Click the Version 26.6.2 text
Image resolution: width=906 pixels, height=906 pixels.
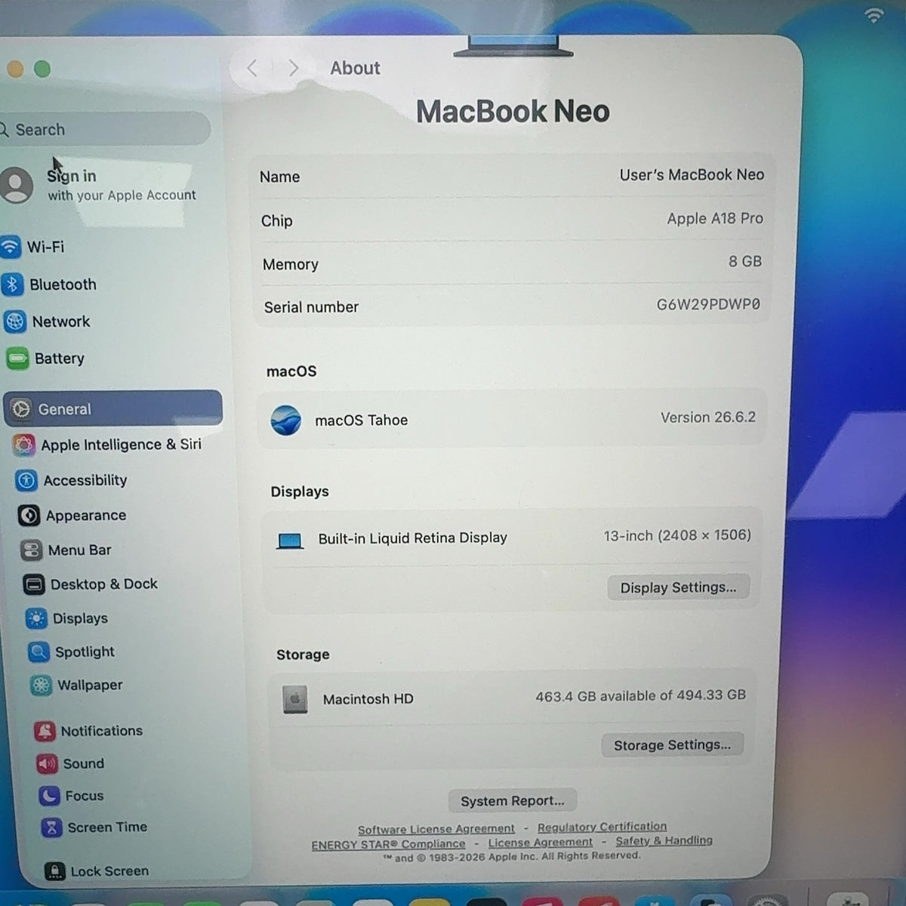(x=708, y=418)
